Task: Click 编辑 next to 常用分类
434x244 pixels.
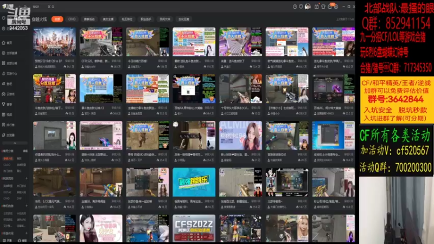Action: (25, 151)
